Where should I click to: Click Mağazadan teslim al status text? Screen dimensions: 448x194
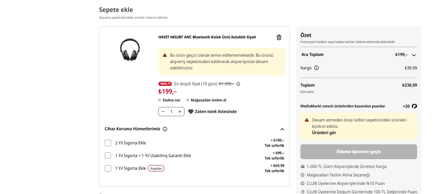[208, 100]
